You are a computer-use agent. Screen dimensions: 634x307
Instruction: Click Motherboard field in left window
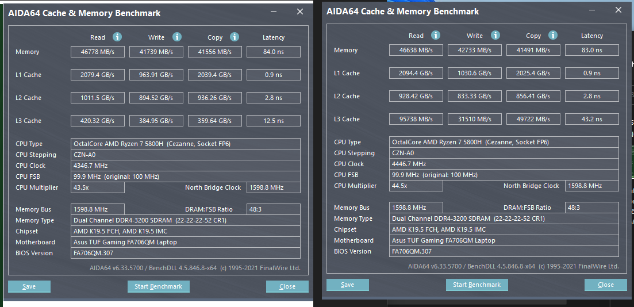point(185,242)
